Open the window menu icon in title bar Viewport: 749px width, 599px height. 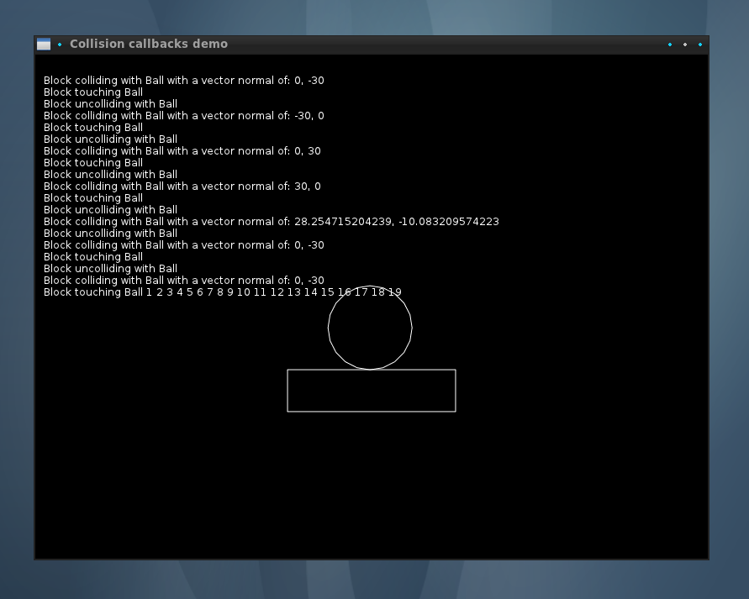click(44, 45)
